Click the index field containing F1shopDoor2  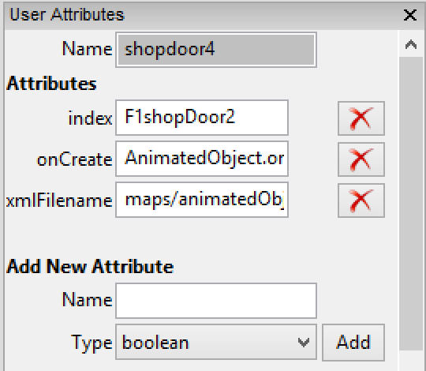[x=202, y=118]
